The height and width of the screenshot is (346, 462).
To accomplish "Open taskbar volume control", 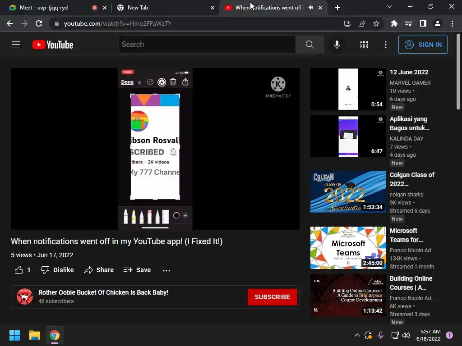I will pyautogui.click(x=406, y=335).
